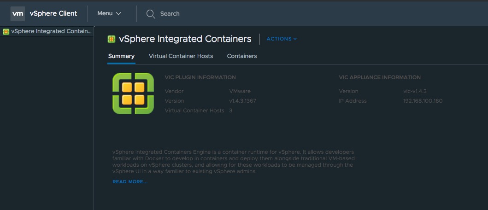The image size is (488, 210).
Task: Open the Menu dropdown
Action: 109,13
